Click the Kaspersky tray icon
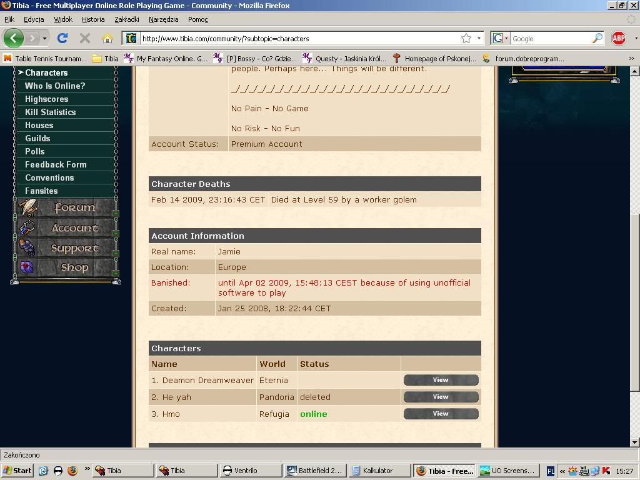Viewport: 640px width, 480px height. 606,471
